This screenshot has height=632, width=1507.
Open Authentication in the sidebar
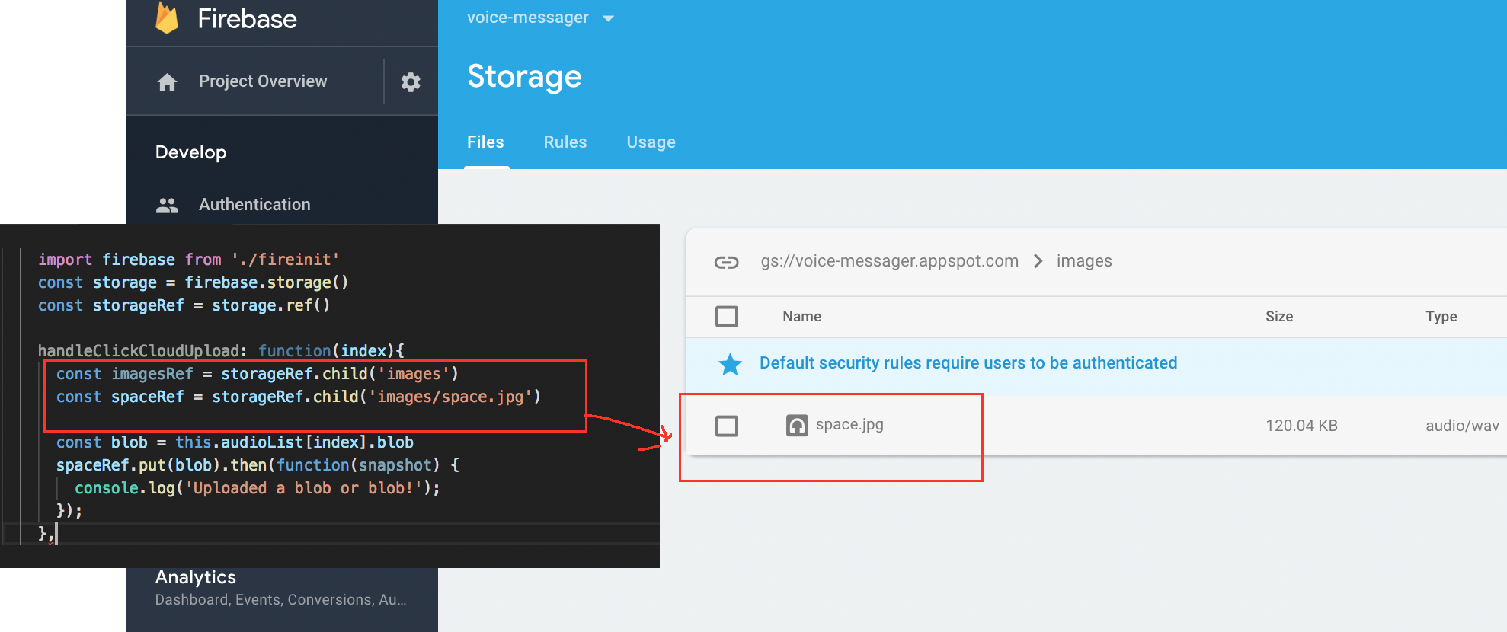coord(254,205)
